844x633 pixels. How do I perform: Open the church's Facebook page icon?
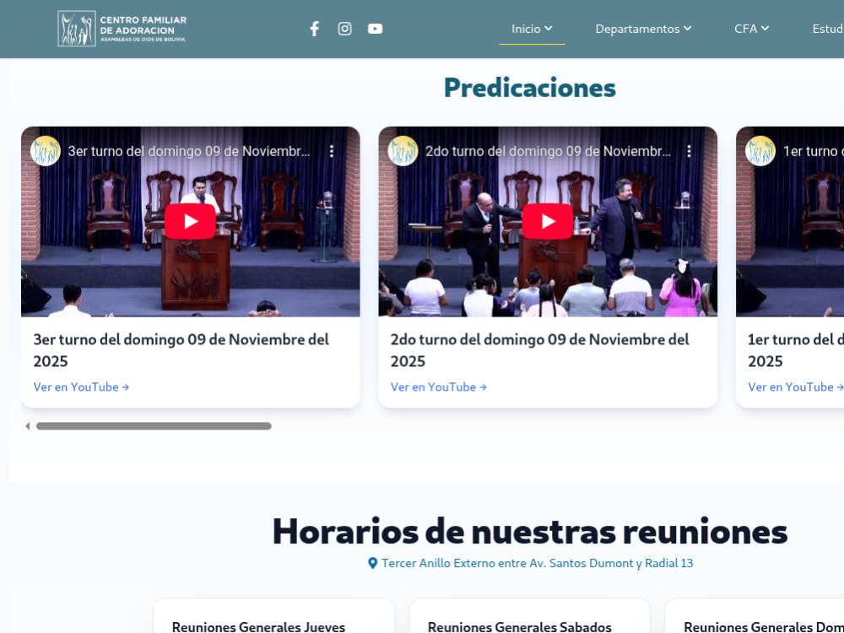314,29
